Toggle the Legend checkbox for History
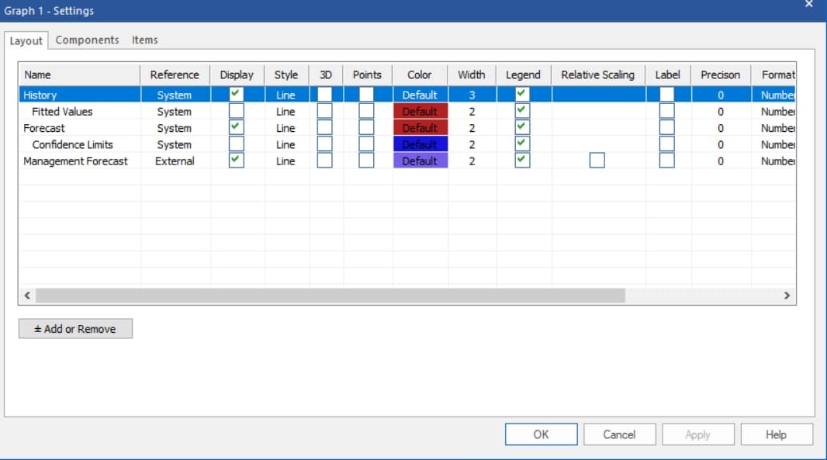The height and width of the screenshot is (460, 827). coord(522,94)
